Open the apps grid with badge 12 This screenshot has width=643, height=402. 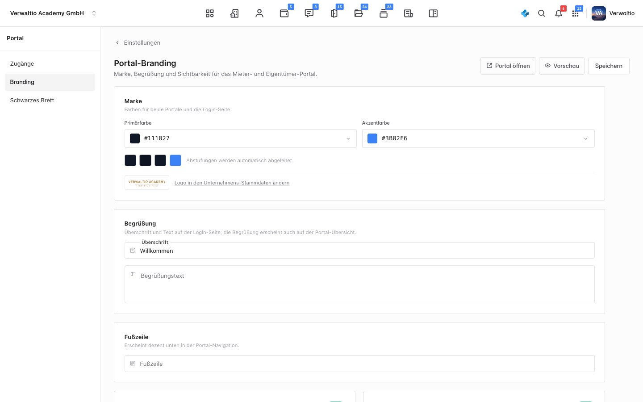pyautogui.click(x=576, y=13)
